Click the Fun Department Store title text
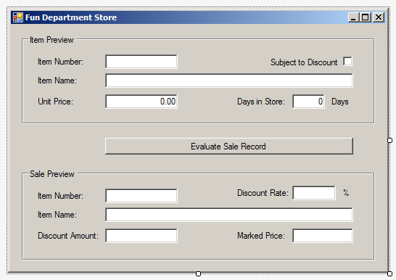The width and height of the screenshot is (396, 280). tap(71, 17)
